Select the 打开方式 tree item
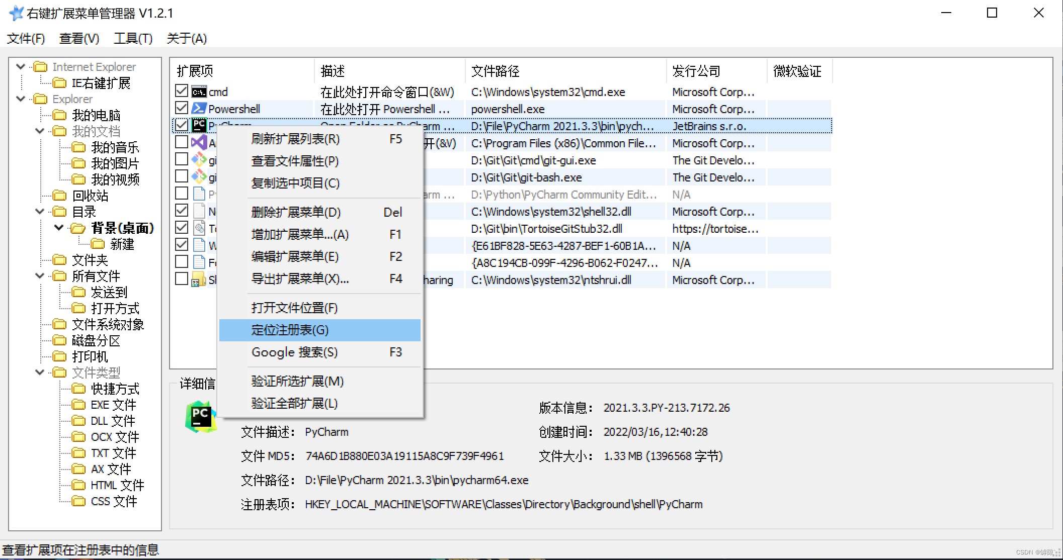Viewport: 1063px width, 560px height. 115,308
